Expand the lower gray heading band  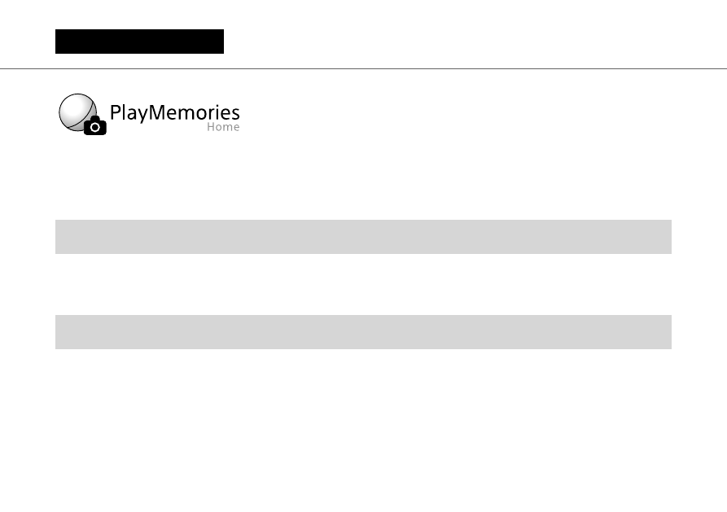tap(363, 332)
